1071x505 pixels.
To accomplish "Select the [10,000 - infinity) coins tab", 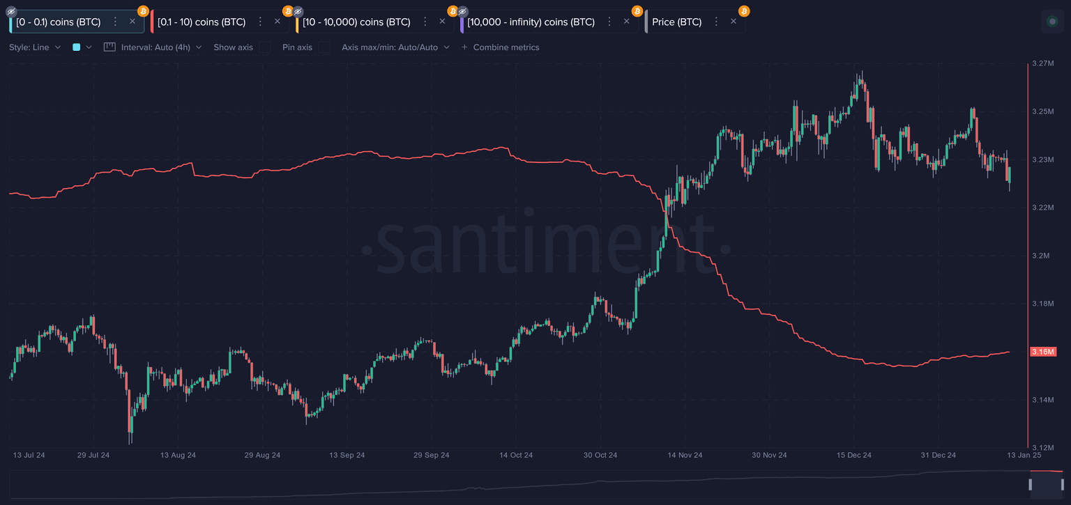I will click(531, 22).
